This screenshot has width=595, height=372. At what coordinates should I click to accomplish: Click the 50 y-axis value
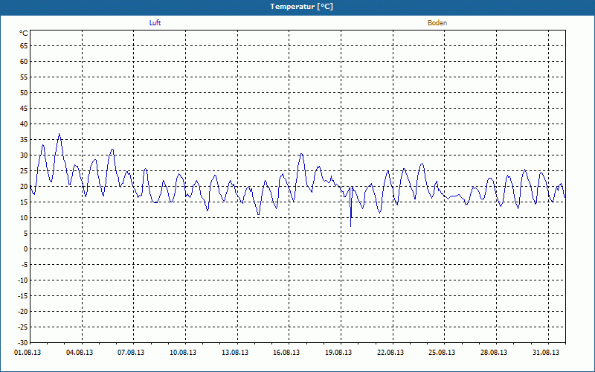point(24,92)
